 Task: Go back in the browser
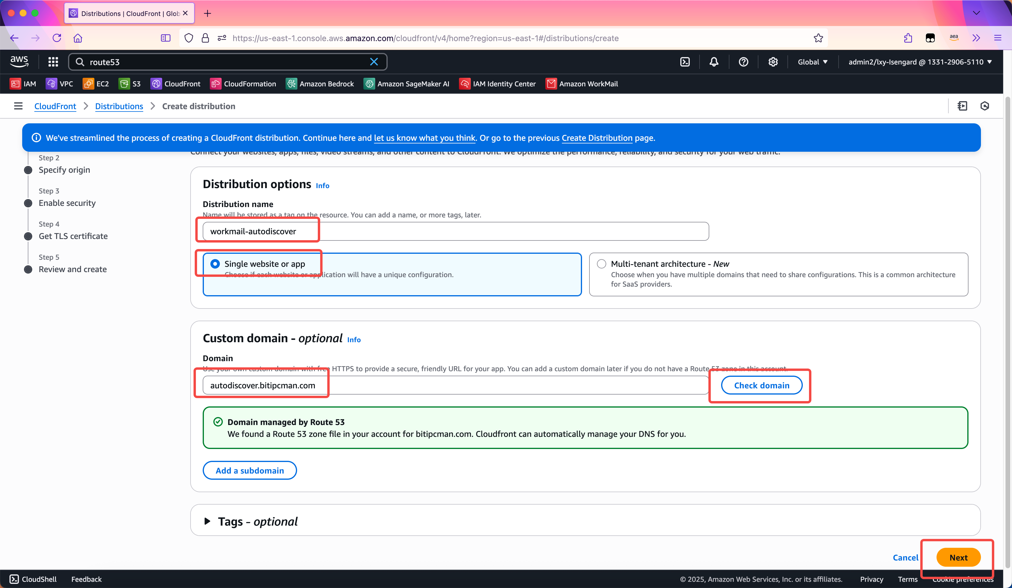tap(14, 38)
